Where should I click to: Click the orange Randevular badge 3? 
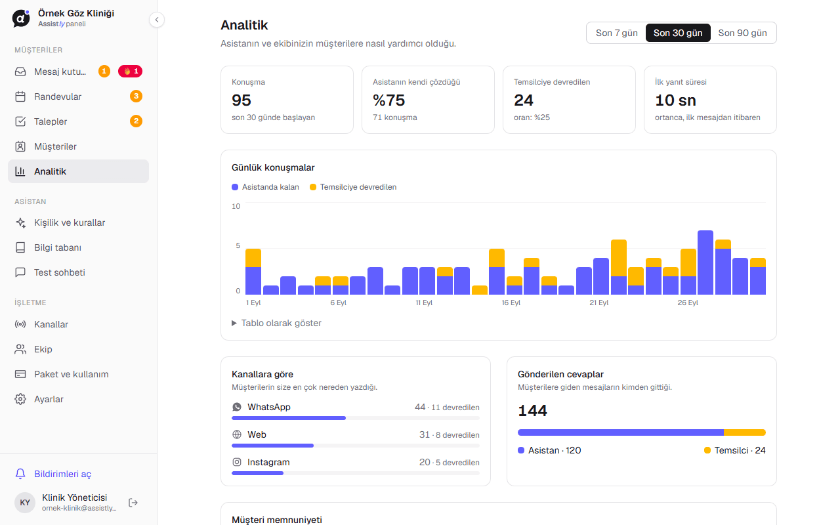(136, 96)
